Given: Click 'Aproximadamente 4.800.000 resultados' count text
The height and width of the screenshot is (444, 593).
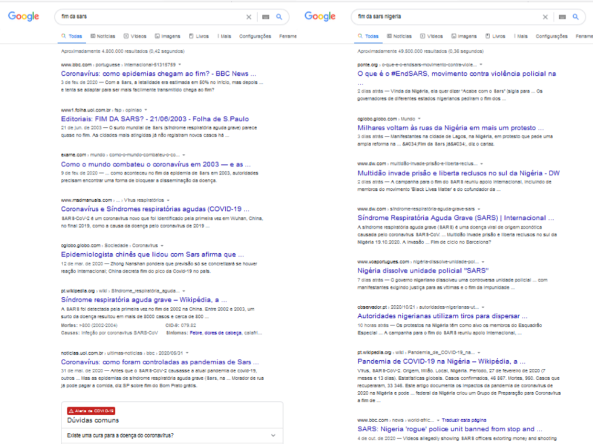Looking at the screenshot, I should point(123,51).
